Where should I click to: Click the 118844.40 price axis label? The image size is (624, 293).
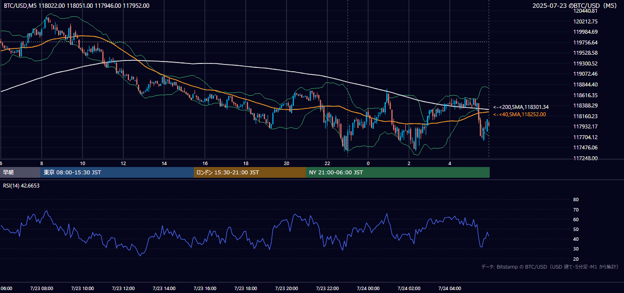[585, 84]
